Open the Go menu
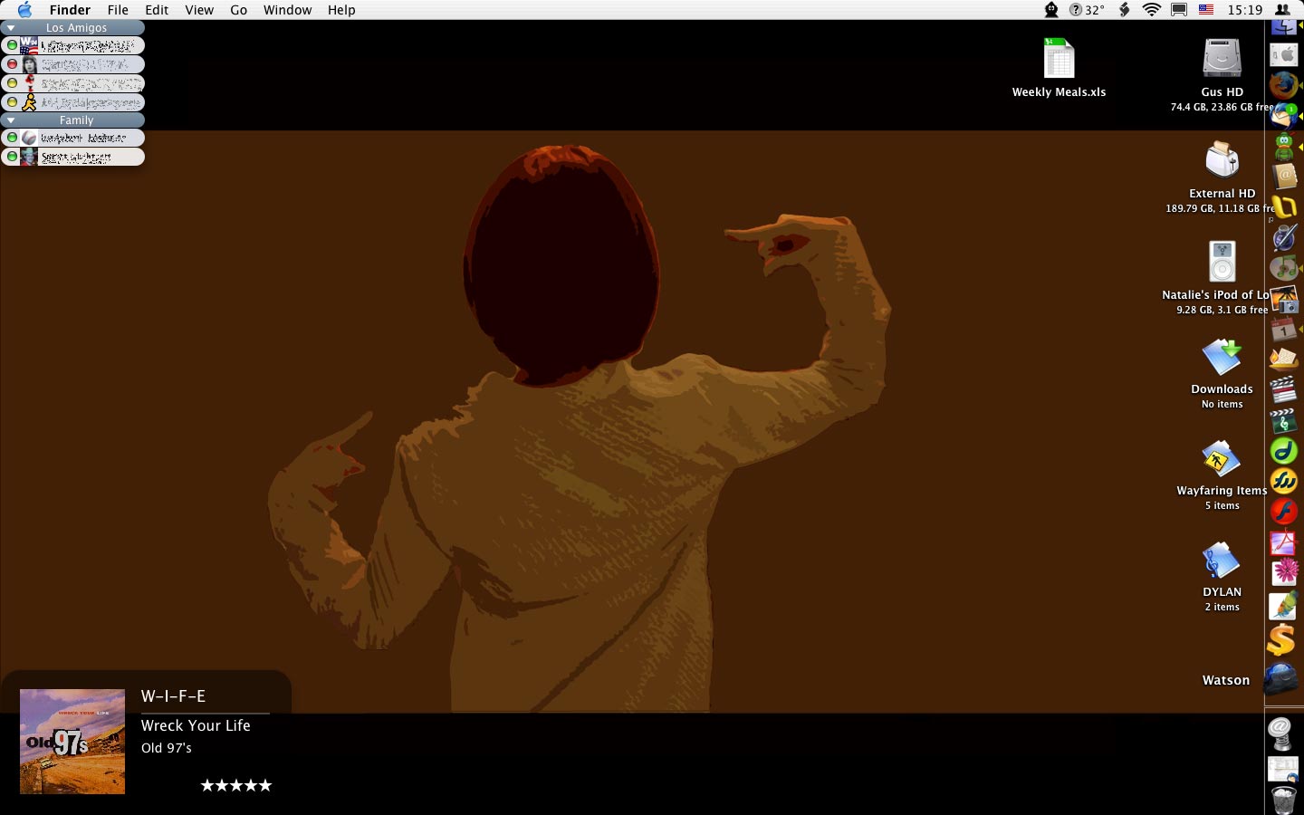 [239, 10]
